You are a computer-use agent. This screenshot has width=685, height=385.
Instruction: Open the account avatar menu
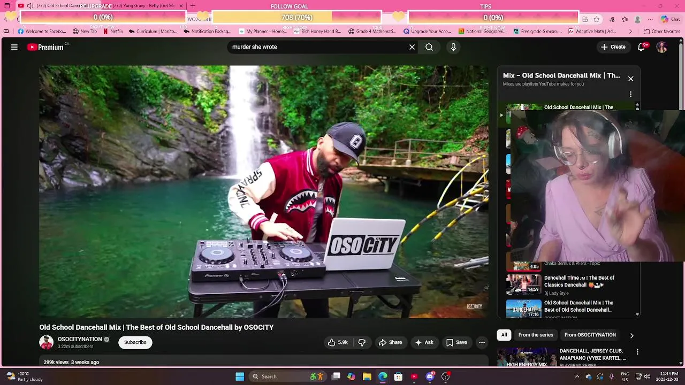click(x=662, y=47)
